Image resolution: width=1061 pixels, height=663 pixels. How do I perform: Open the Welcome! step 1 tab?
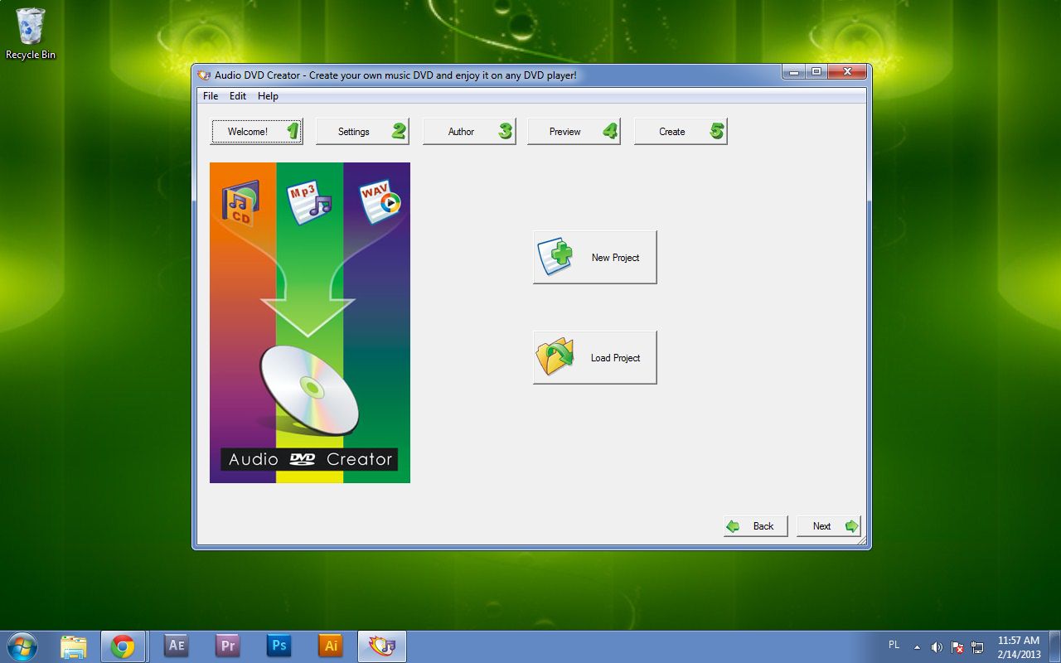257,131
